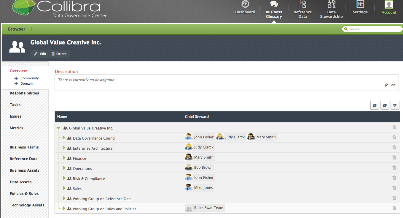Click the Edit button under community title
Viewport: 403px width, 218px height.
point(40,54)
